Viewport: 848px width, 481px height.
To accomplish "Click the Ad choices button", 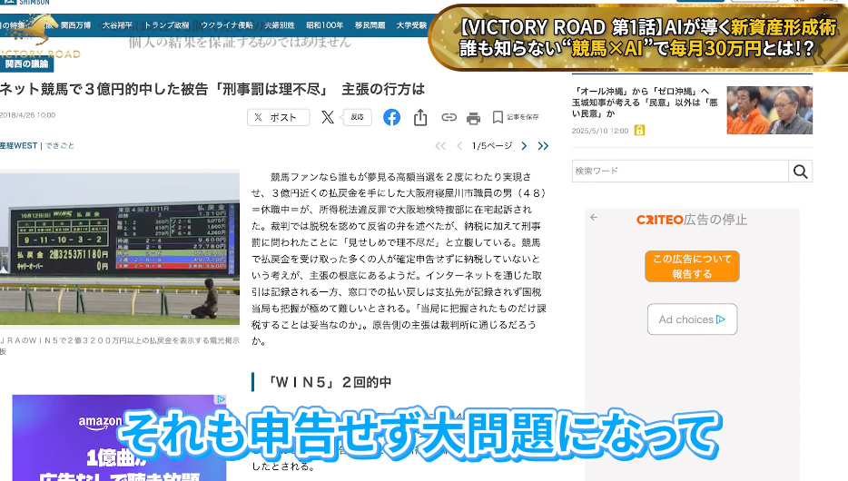I will pos(692,319).
